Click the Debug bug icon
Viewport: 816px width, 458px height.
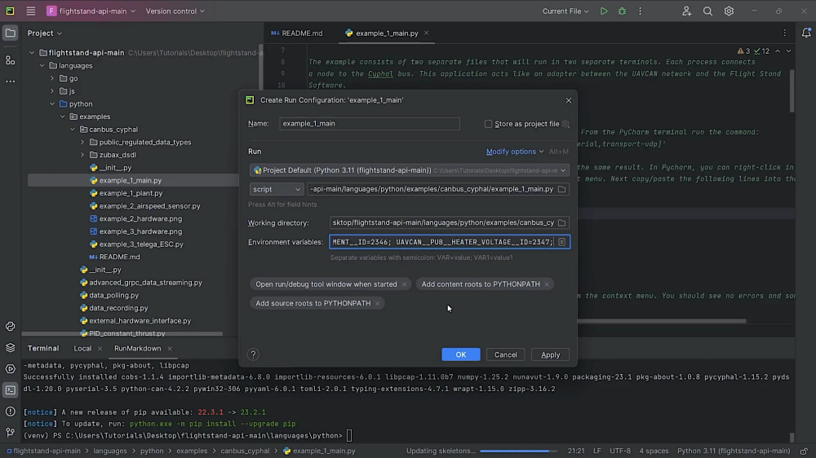623,11
